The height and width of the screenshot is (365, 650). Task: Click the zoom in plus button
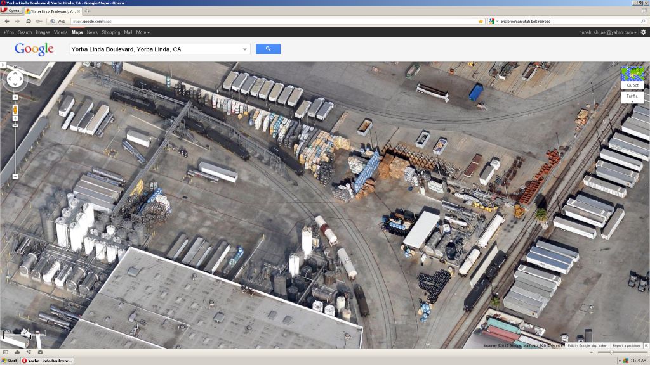coord(15,98)
